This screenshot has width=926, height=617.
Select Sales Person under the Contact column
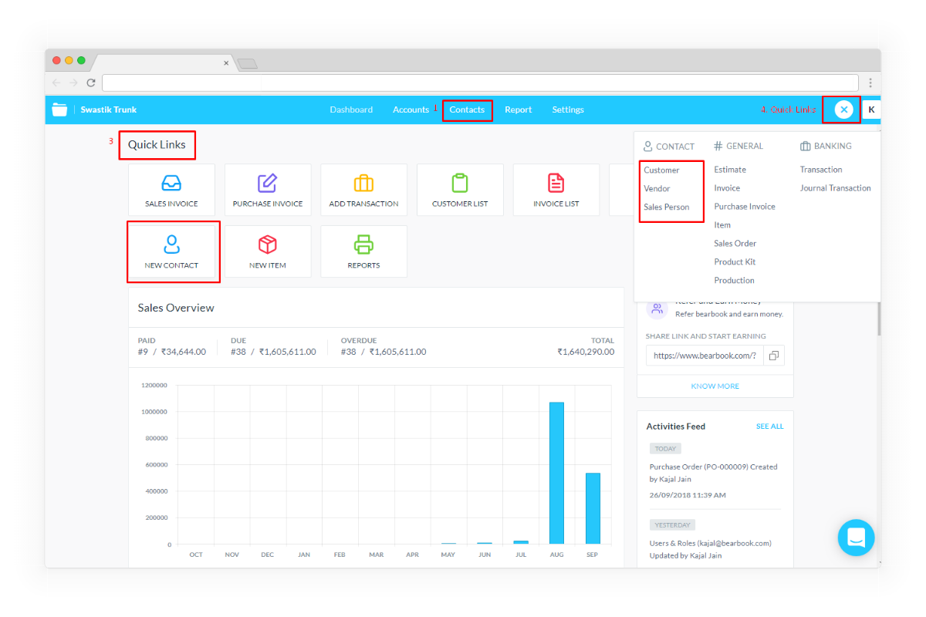[x=667, y=207]
